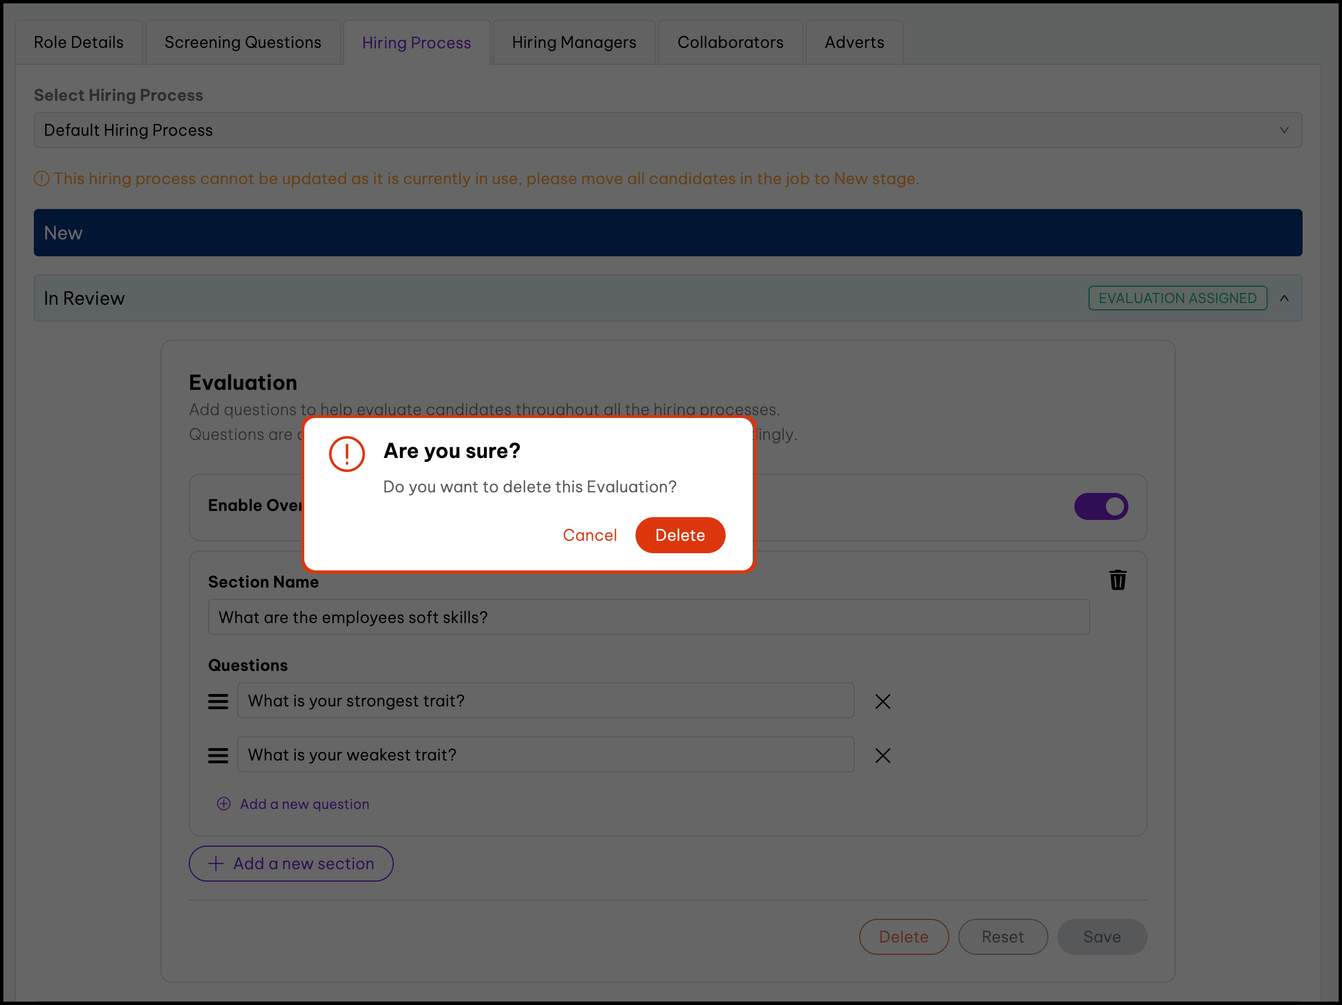Toggle the Enable Overall switch
1342x1005 pixels.
[x=1100, y=506]
